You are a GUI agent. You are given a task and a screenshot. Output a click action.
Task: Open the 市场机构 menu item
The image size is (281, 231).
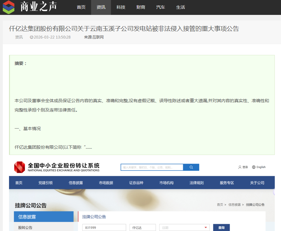point(167,183)
